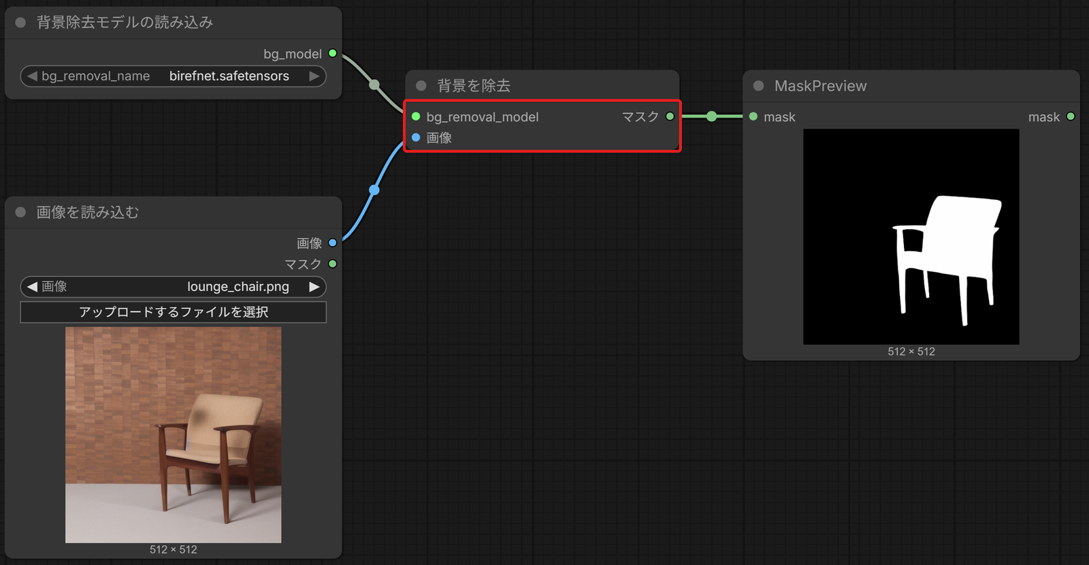1089x565 pixels.
Task: Open the lounge_chair.png image dropdown
Action: pos(174,287)
